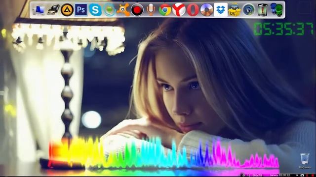Image resolution: width=316 pixels, height=177 pixels.
Task: Open the DVD disc dock icon
Action: pyautogui.click(x=206, y=10)
